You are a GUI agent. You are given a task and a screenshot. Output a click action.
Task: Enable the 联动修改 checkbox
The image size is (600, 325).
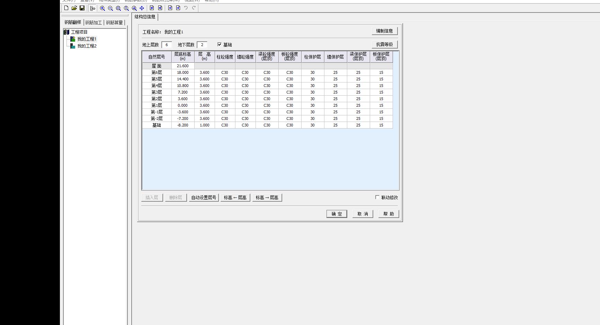click(377, 197)
